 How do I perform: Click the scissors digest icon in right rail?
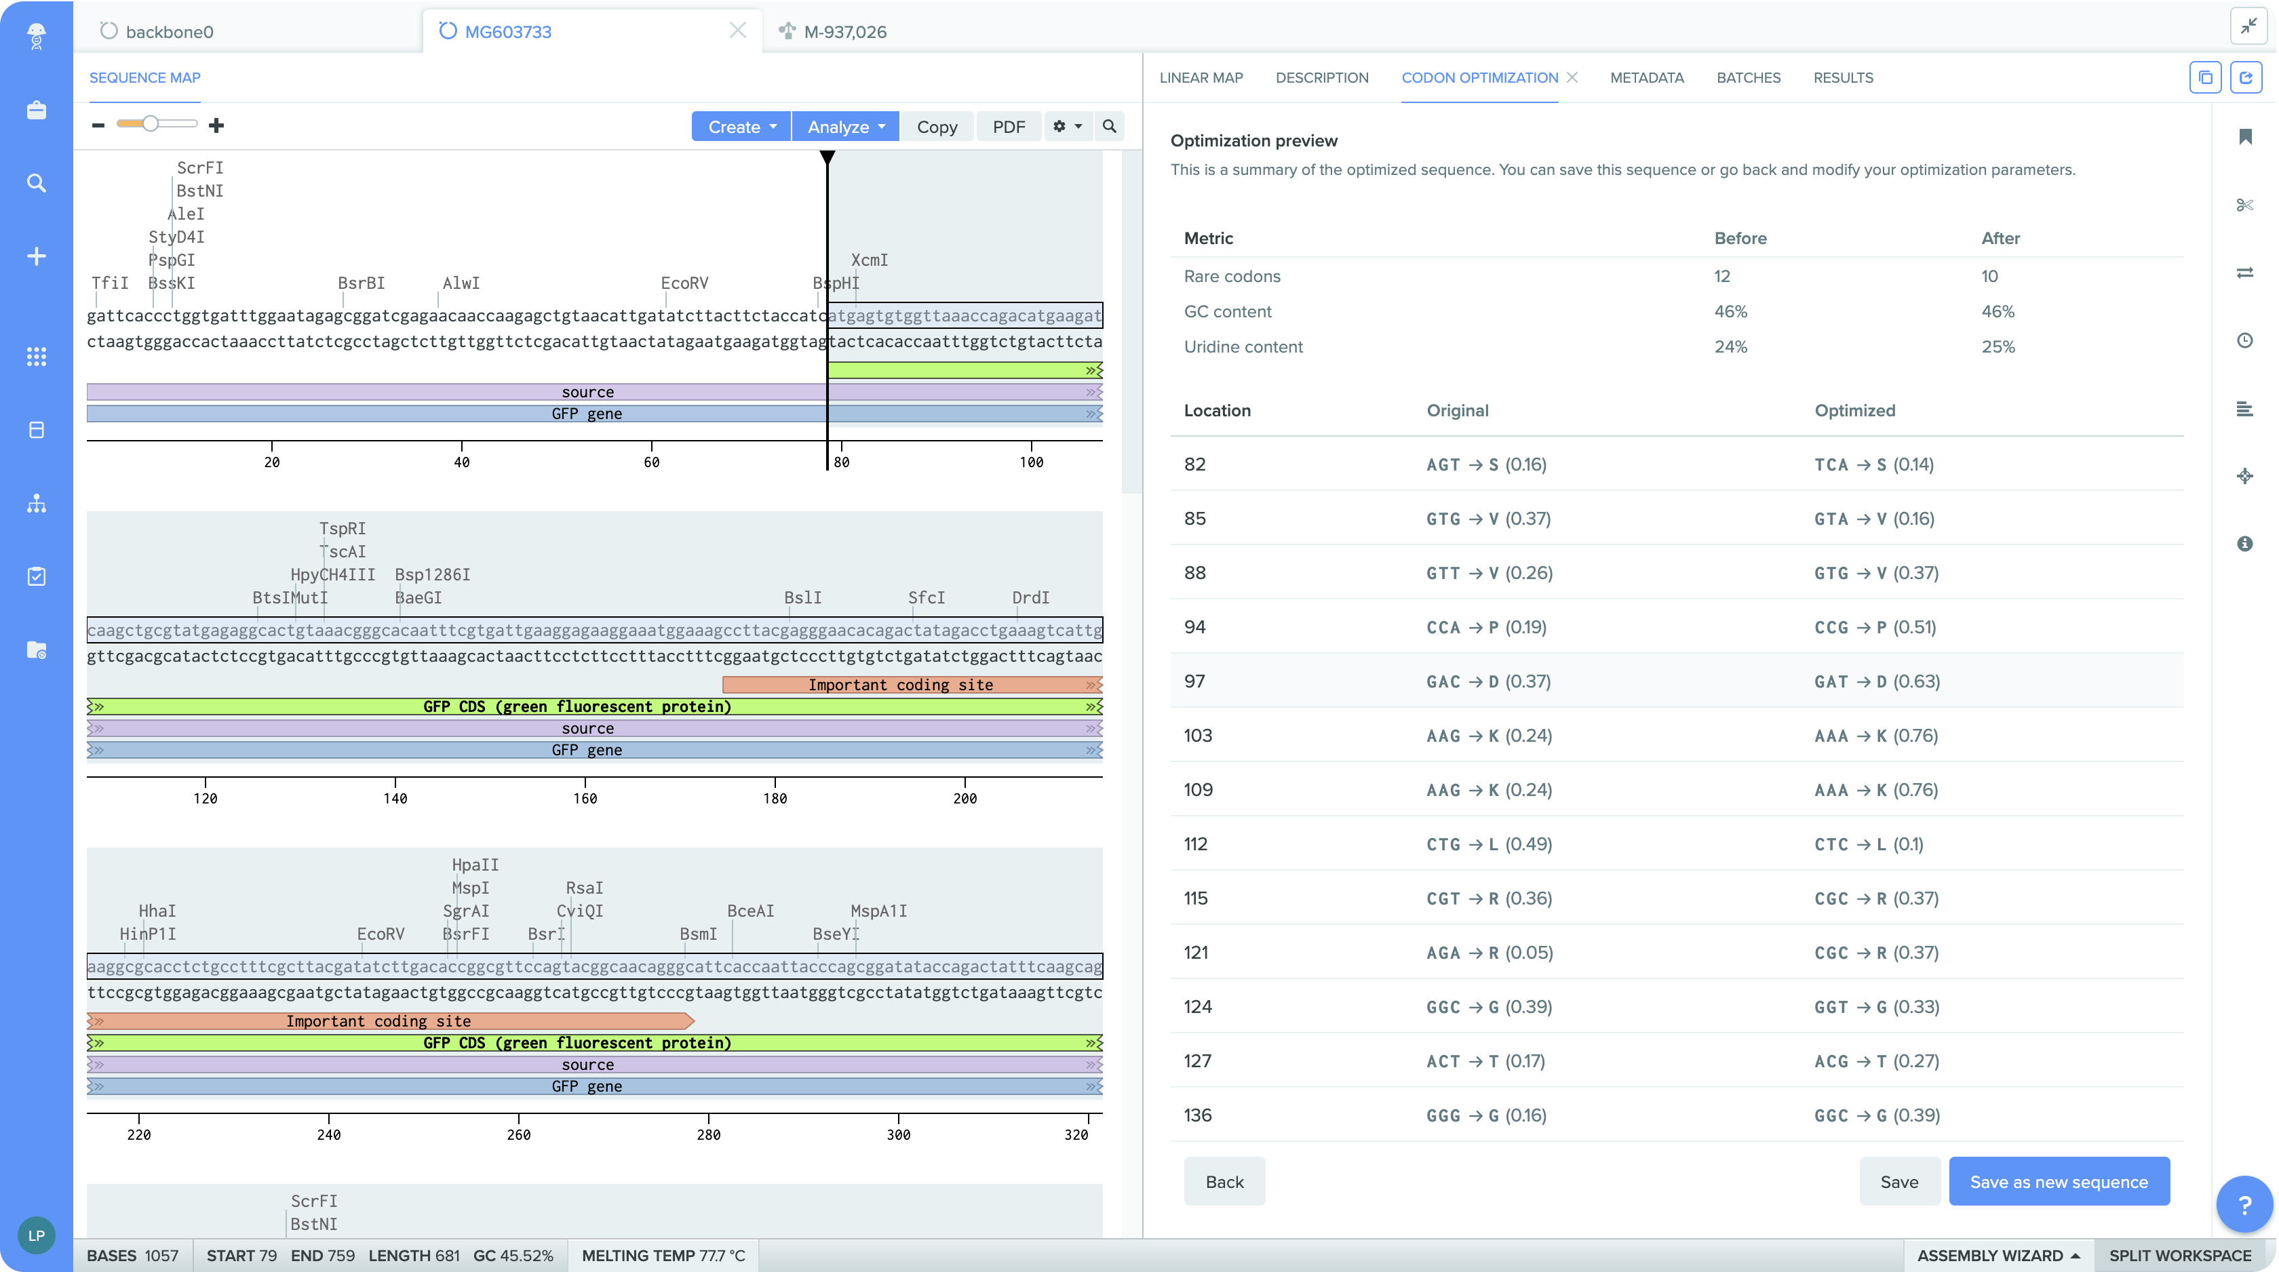click(x=2244, y=204)
